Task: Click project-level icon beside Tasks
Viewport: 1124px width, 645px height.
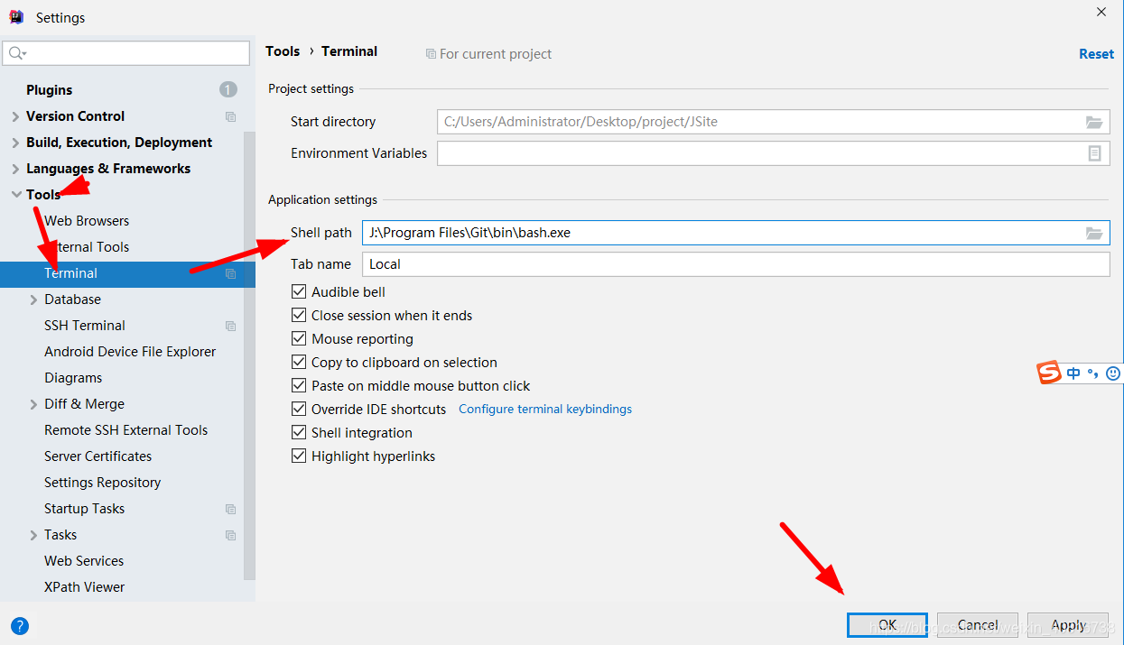Action: point(230,535)
